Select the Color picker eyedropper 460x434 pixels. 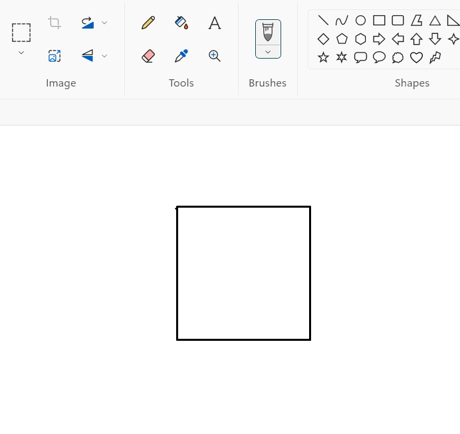click(181, 56)
